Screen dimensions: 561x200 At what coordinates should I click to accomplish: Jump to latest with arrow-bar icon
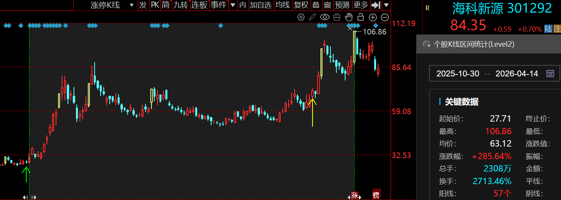coord(376,5)
